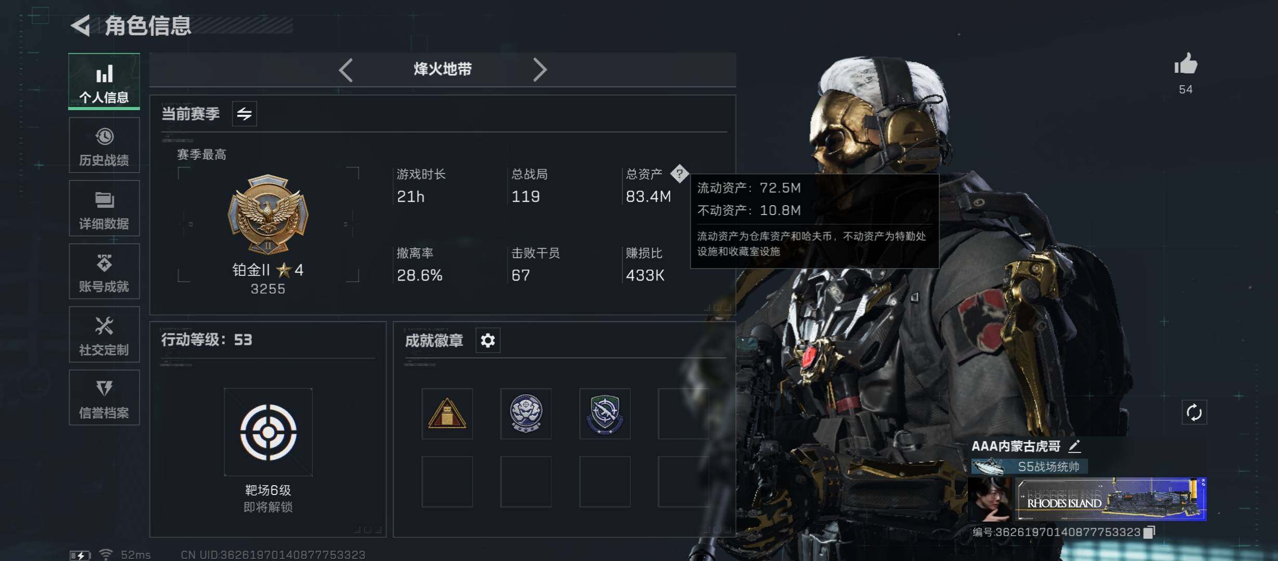Select the gold pyramid achievement badge

tap(447, 413)
